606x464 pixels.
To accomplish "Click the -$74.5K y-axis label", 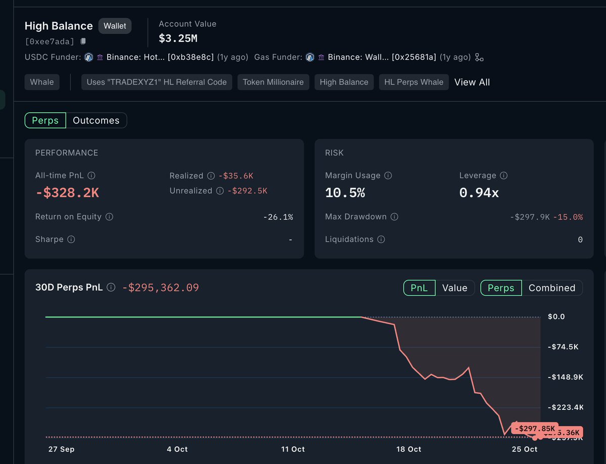I will [x=563, y=347].
